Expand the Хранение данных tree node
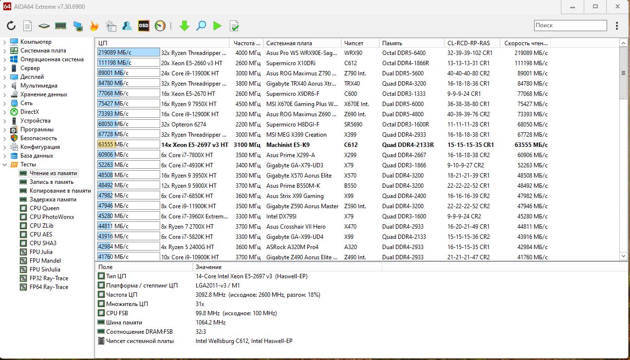Screen dimensions: 630x360 tap(5, 94)
